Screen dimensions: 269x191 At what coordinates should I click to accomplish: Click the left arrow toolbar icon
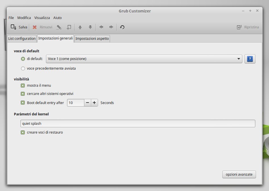[x=101, y=27]
